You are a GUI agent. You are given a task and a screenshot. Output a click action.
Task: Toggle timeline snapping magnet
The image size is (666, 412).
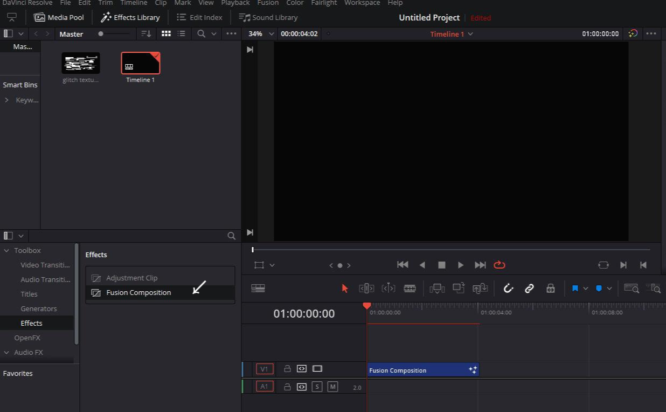pyautogui.click(x=508, y=289)
